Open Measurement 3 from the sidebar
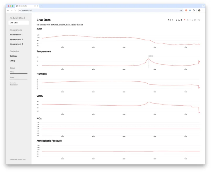Screen dimensions: 211x172 point(16,44)
